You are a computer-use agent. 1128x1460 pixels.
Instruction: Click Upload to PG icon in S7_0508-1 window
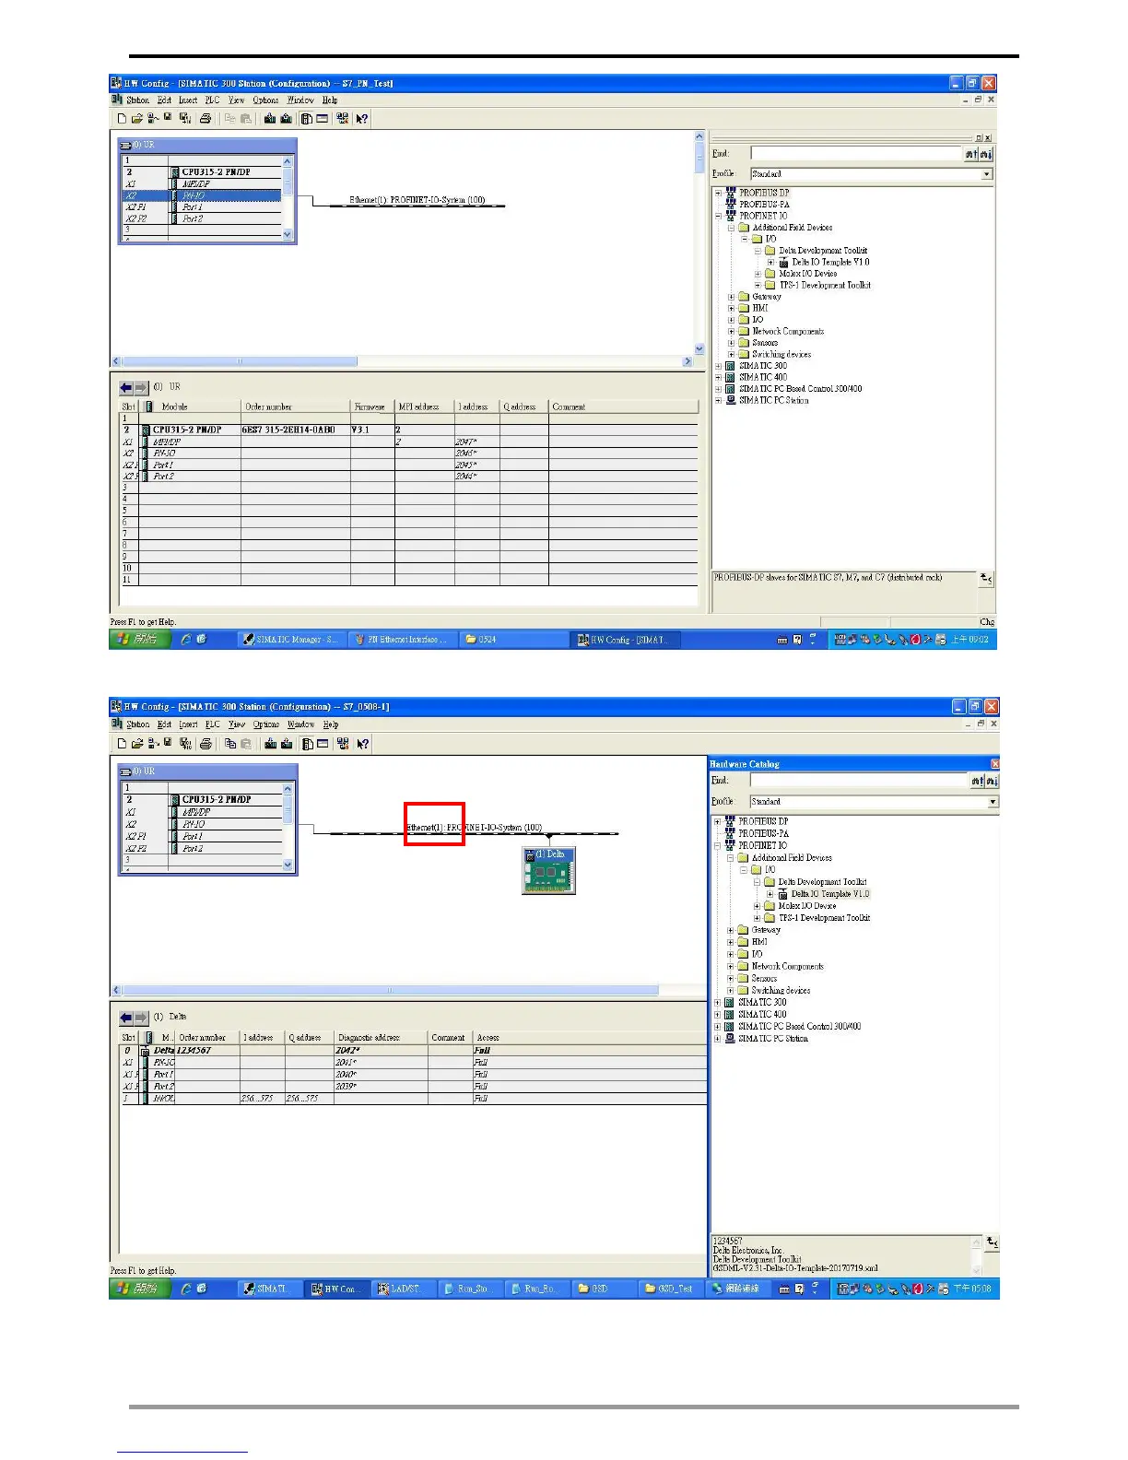(288, 744)
